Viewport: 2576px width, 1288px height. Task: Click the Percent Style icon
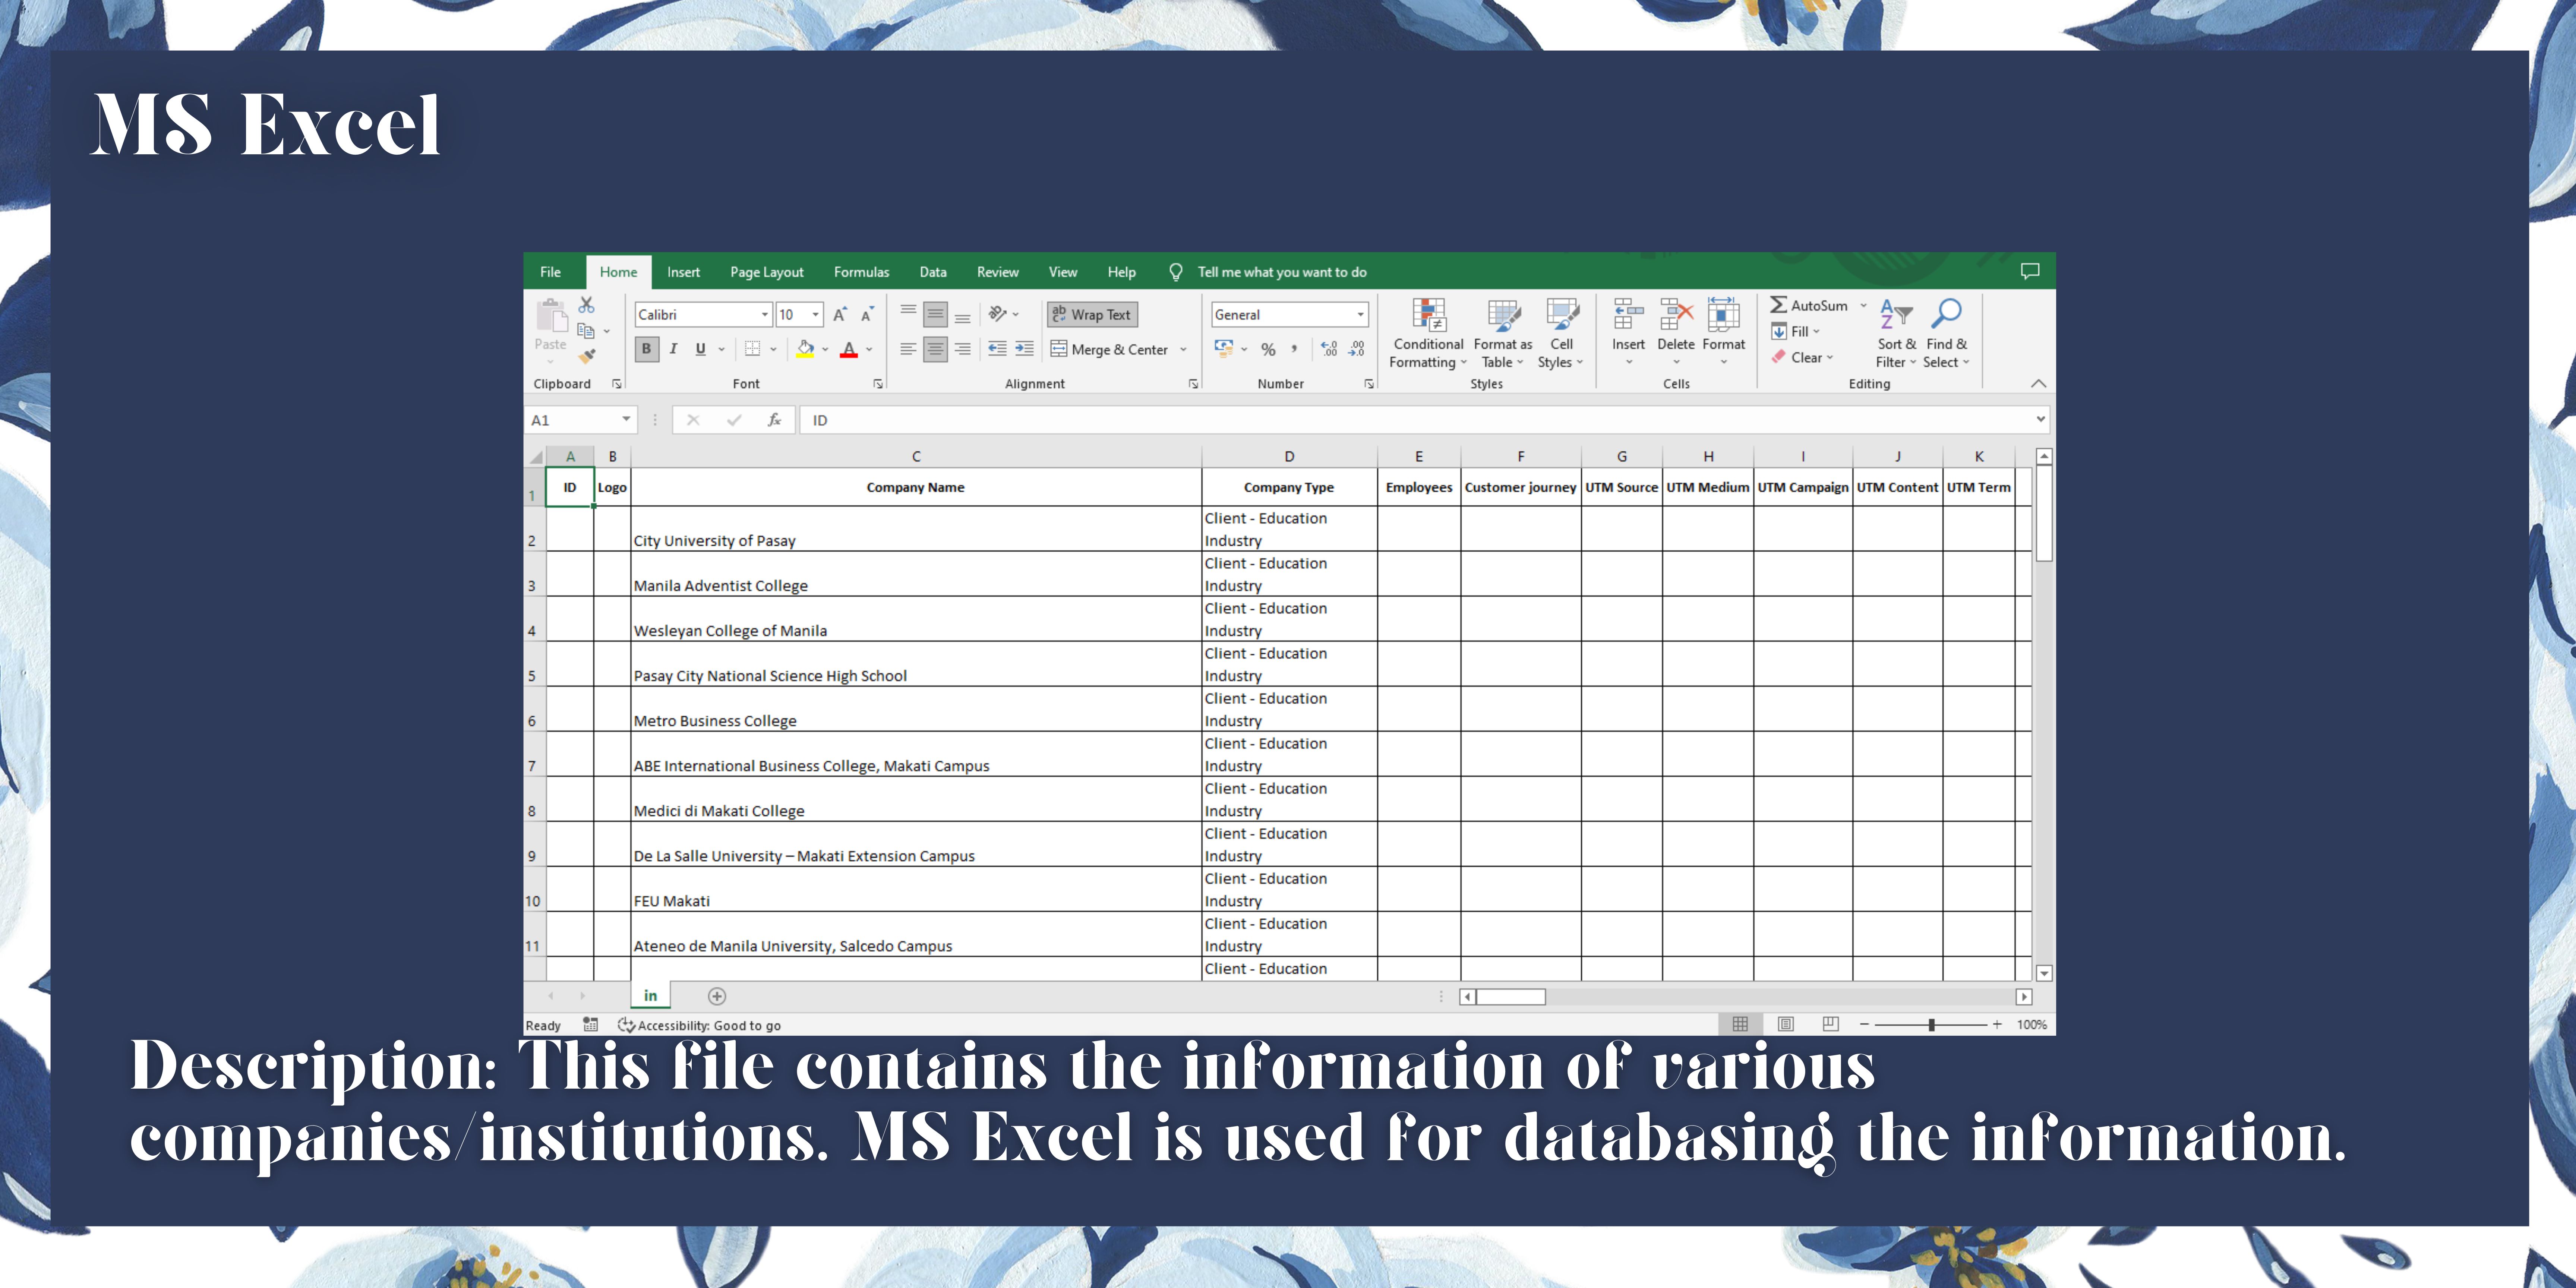coord(1268,349)
